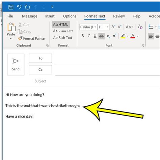Apply superscript formatting

point(114,36)
